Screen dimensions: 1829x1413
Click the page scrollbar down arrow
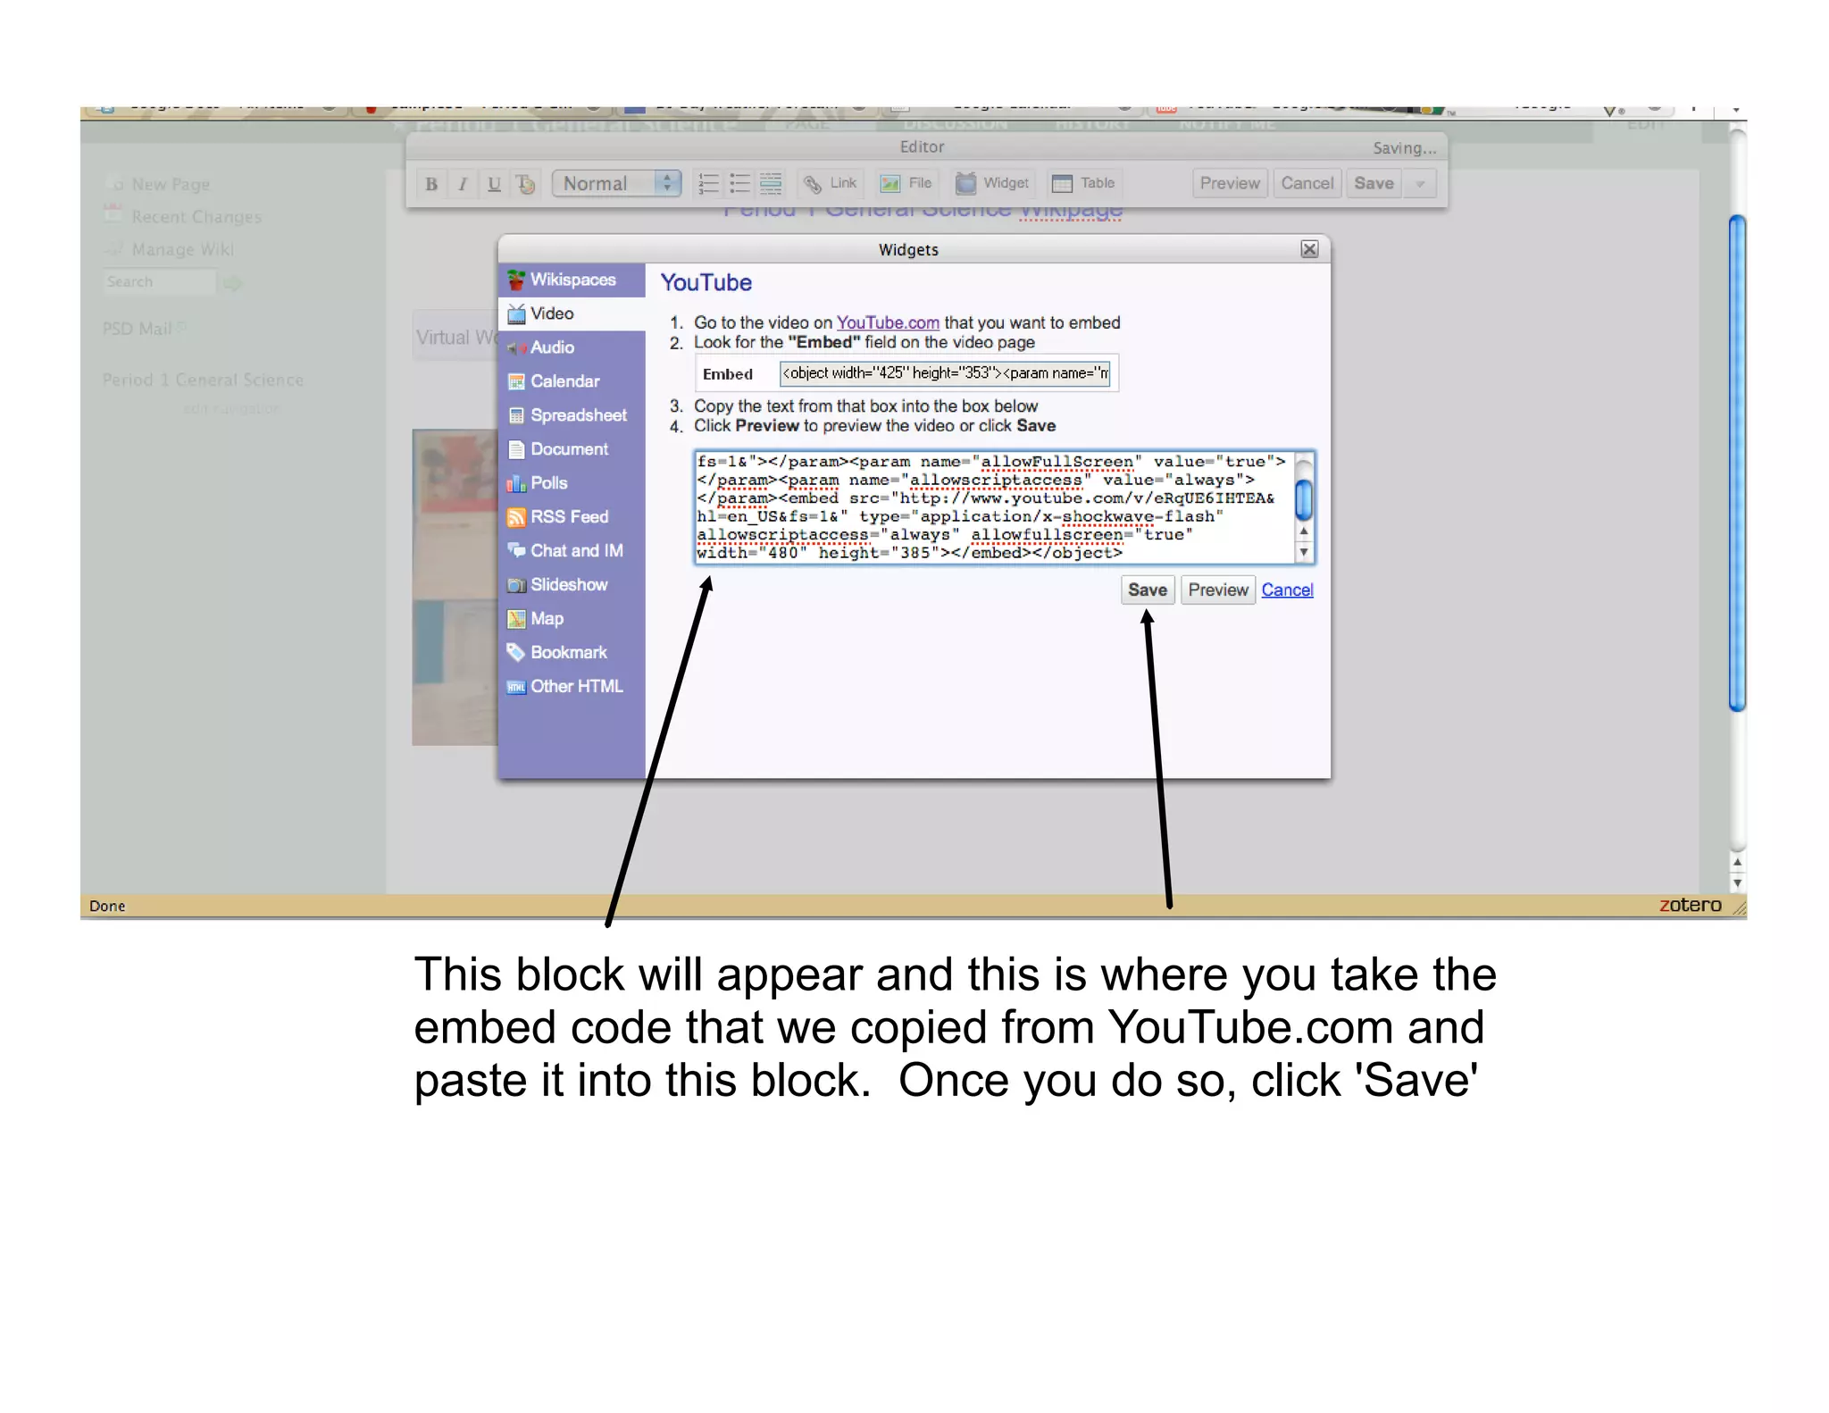(x=1737, y=883)
